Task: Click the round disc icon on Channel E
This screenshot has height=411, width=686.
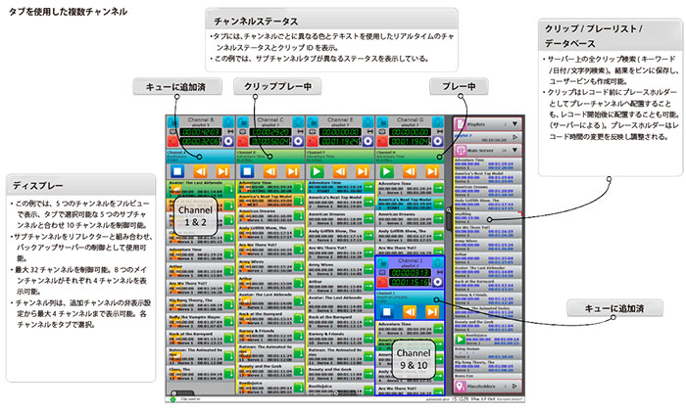Action: [x=368, y=140]
